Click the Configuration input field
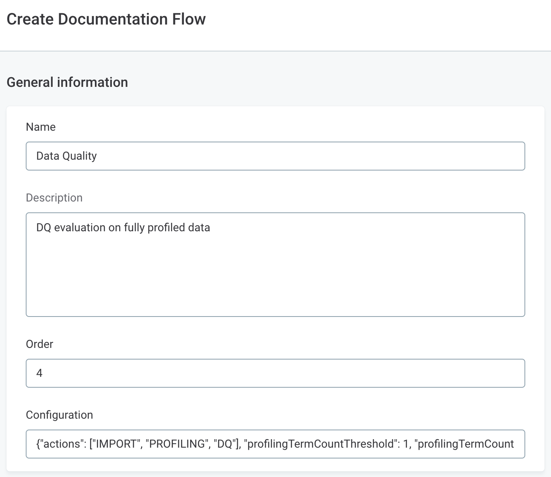 (275, 444)
